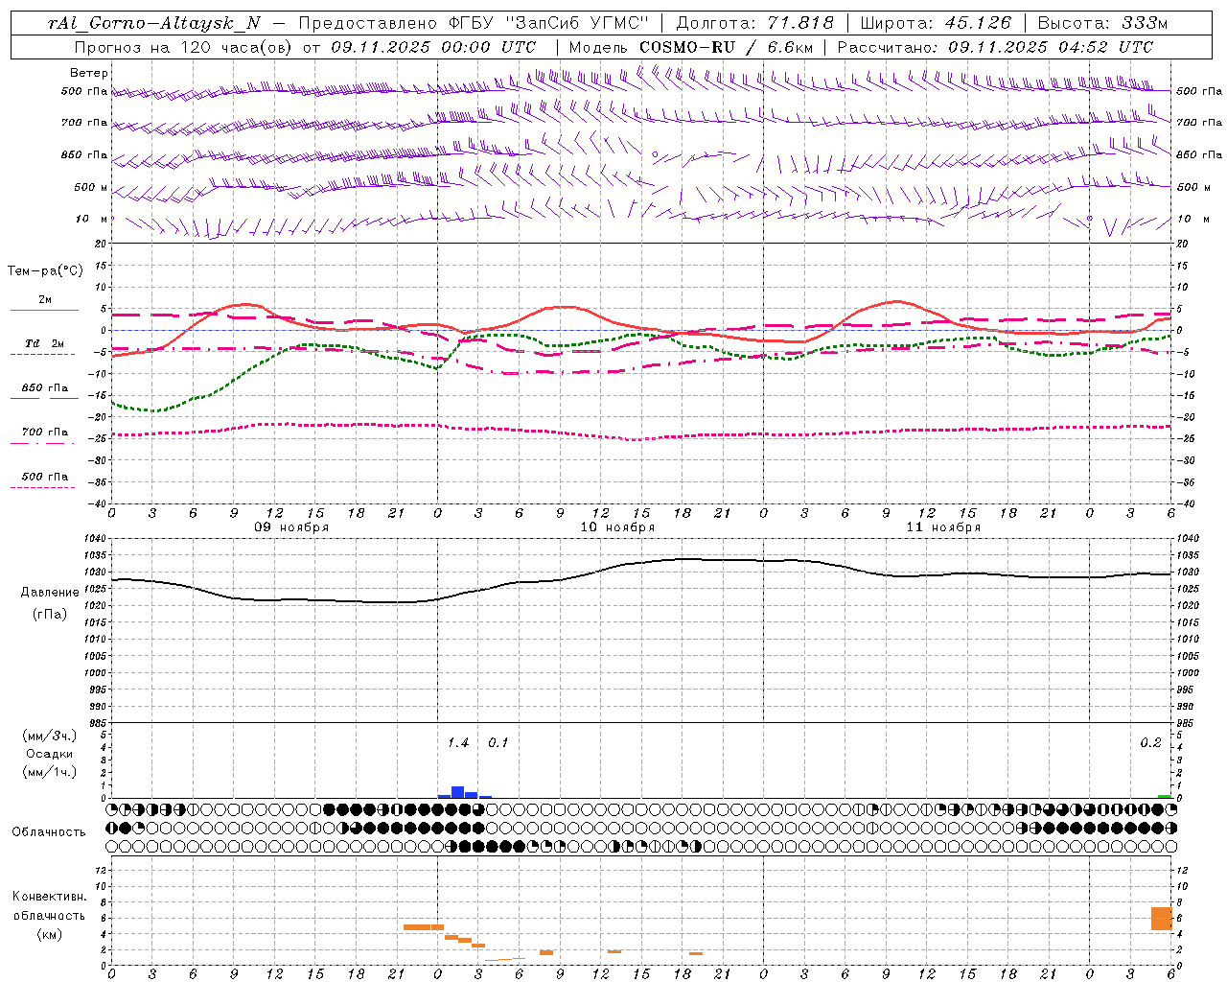Viewport: 1227px width, 982px height.
Task: Click the "Конвективн." convective cloud label
Action: (x=50, y=897)
